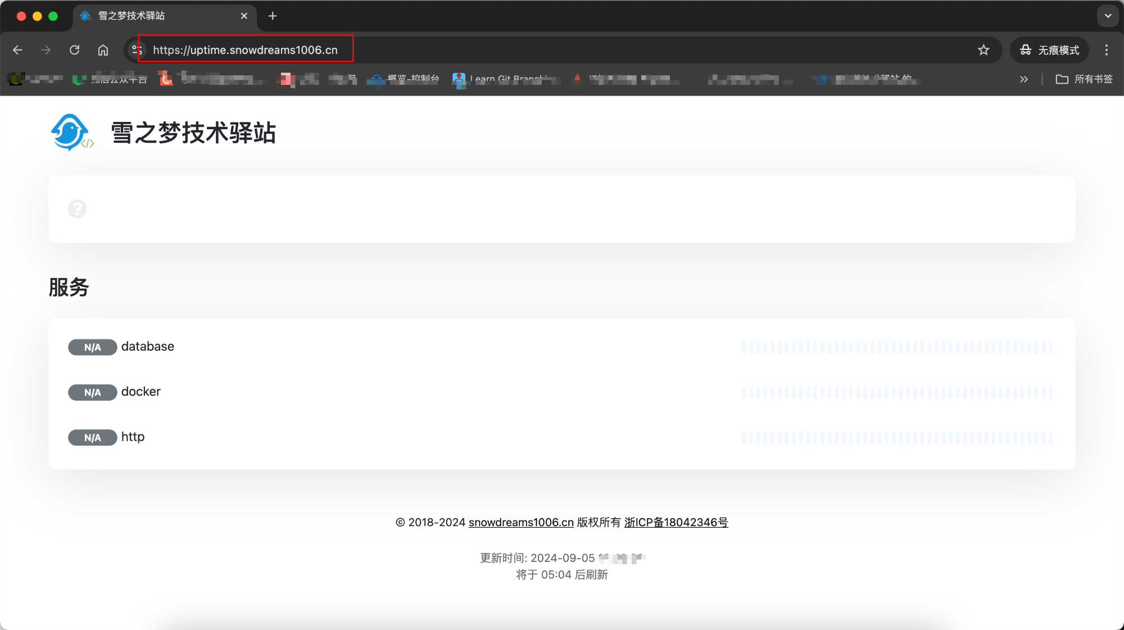Open tab search dropdown arrow
1124x630 pixels.
point(1108,16)
